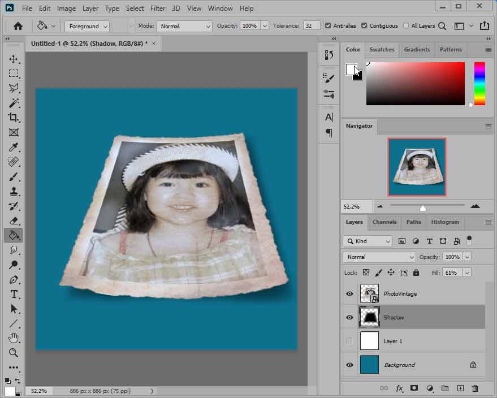Screen dimensions: 497x398
Task: Open the Filter menu
Action: point(158,8)
